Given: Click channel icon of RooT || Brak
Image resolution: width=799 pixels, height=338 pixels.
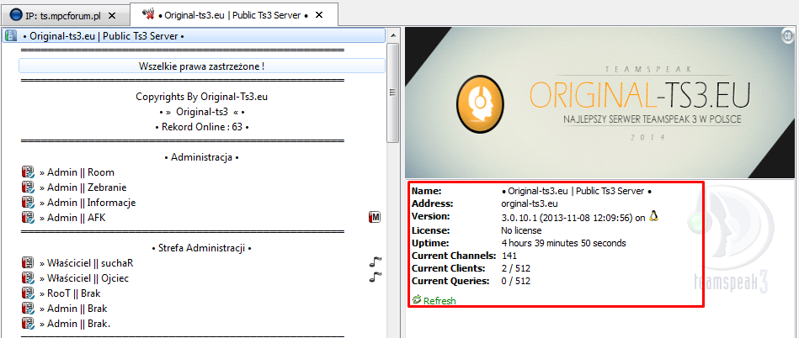Looking at the screenshot, I should pyautogui.click(x=28, y=293).
